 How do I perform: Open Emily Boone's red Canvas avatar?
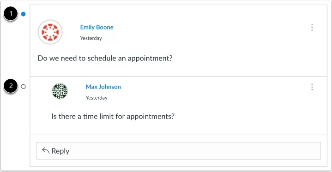tap(50, 32)
